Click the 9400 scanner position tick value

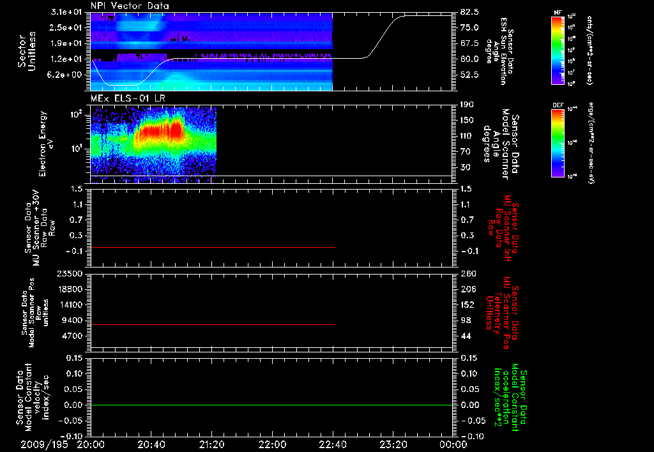72,320
